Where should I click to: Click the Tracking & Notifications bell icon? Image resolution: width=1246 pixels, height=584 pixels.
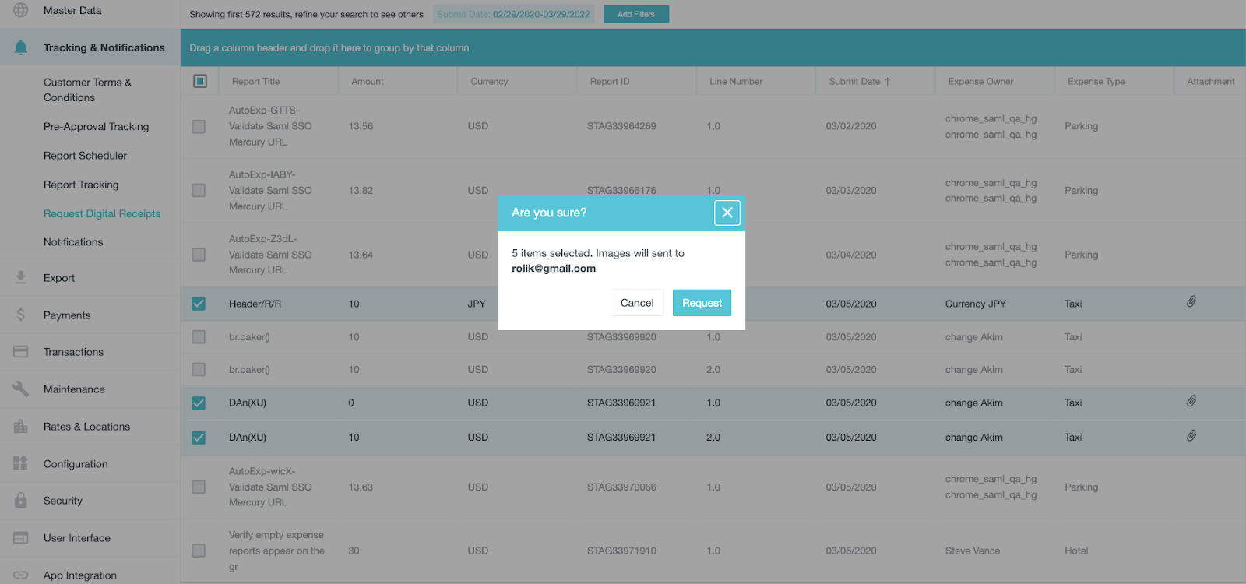point(21,47)
